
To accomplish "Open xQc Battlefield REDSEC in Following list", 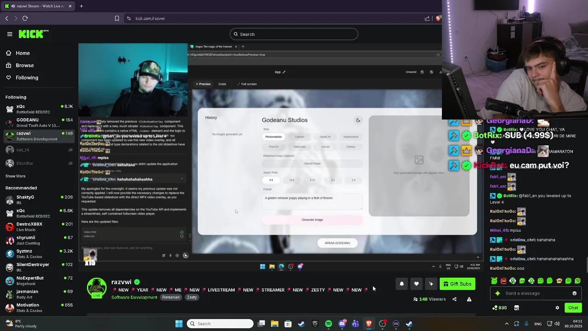I will [39, 109].
